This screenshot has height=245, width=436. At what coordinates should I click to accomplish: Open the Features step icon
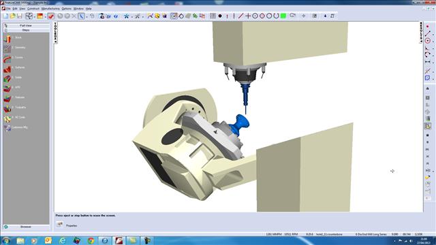(x=7, y=99)
